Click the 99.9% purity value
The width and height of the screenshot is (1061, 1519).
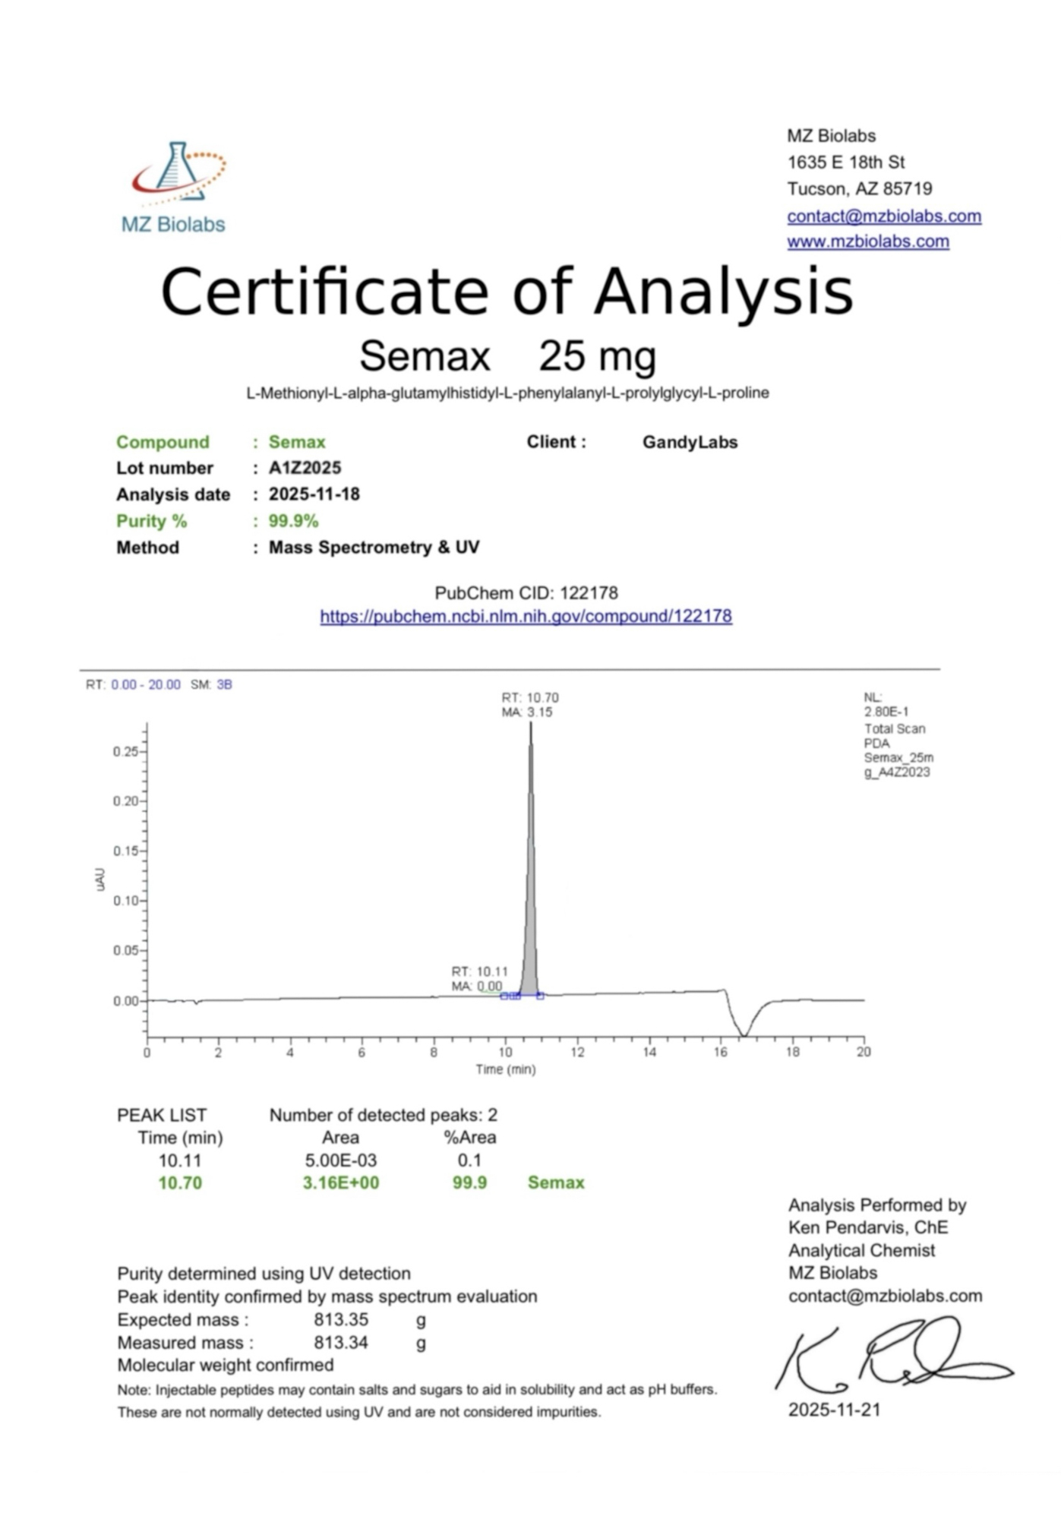click(x=293, y=521)
